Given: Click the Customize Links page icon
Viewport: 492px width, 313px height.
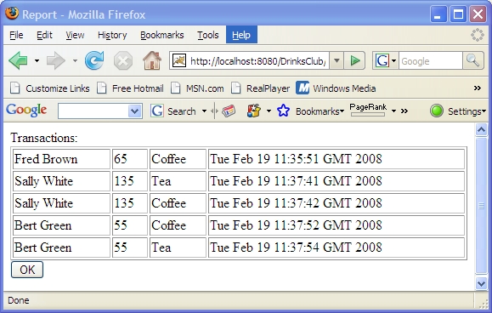Looking at the screenshot, I should (x=15, y=88).
